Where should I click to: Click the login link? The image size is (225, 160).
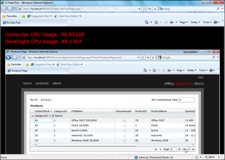200,77
